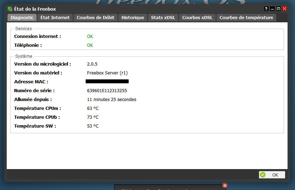The width and height of the screenshot is (295, 190).
Task: Click the État de la Freebox title text
Action: (x=35, y=9)
